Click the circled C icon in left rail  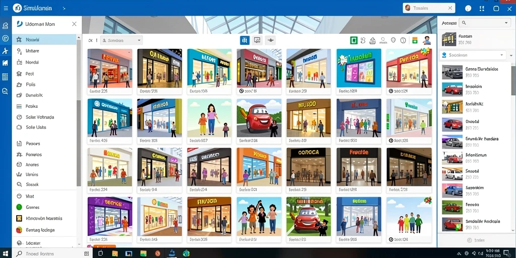(5, 38)
